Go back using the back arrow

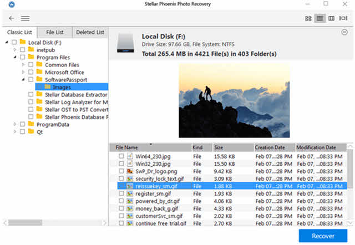coord(12,18)
